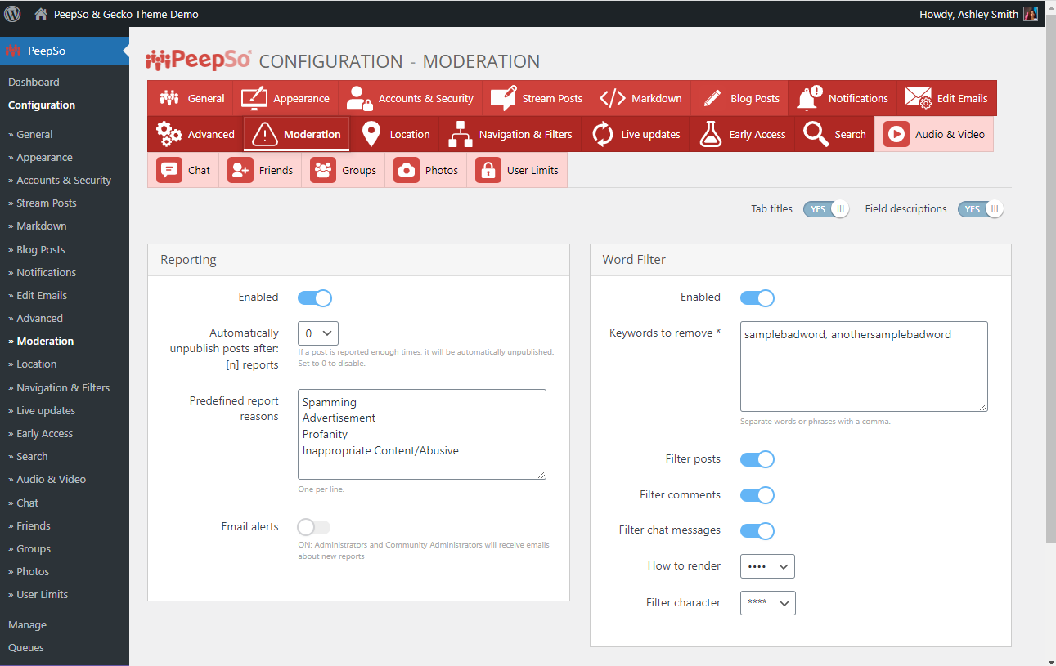Click the Early Access flask icon
This screenshot has width=1056, height=666.
711,134
